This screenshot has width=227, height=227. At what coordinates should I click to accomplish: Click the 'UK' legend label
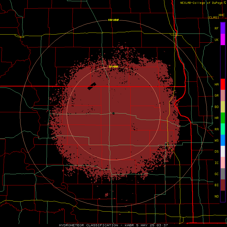pos(216,40)
